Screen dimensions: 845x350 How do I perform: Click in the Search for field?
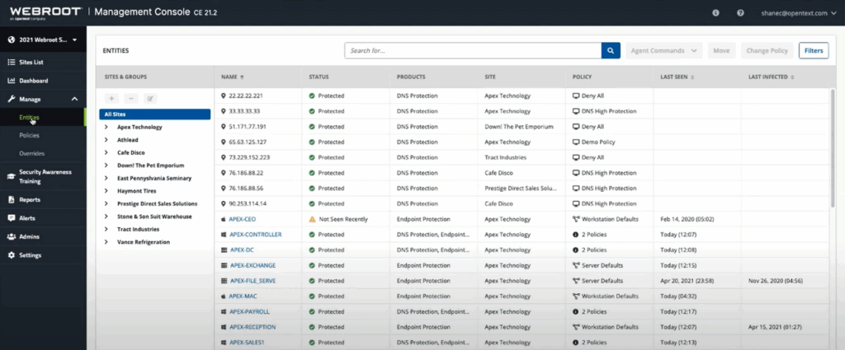[473, 50]
